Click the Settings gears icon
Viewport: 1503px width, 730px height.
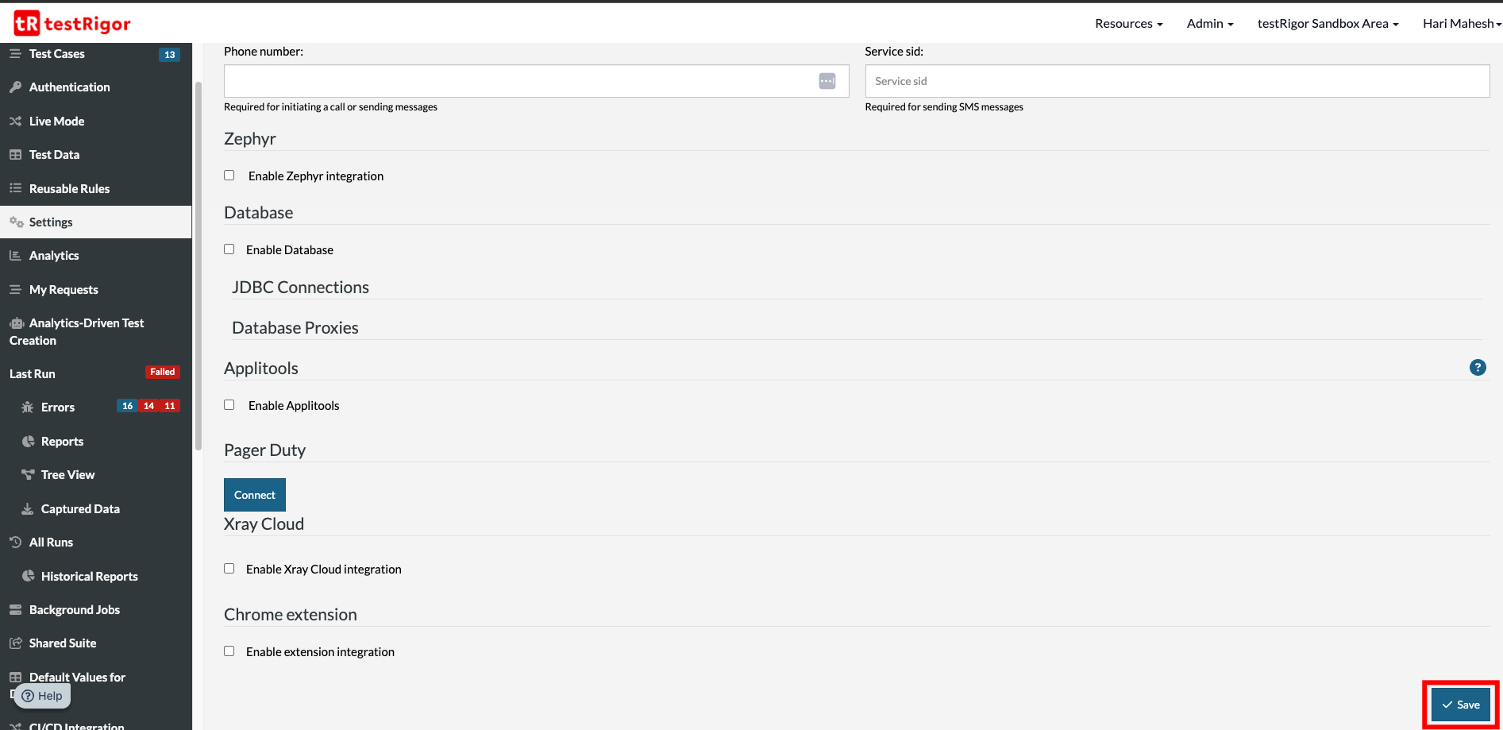coord(17,222)
